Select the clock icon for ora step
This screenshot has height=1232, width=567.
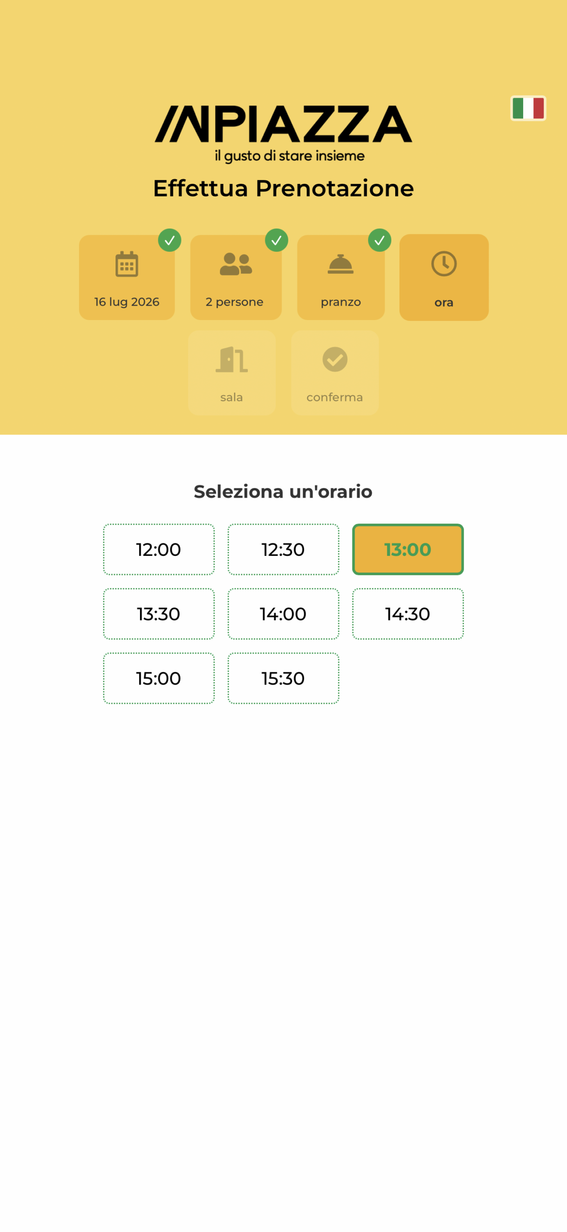tap(444, 263)
